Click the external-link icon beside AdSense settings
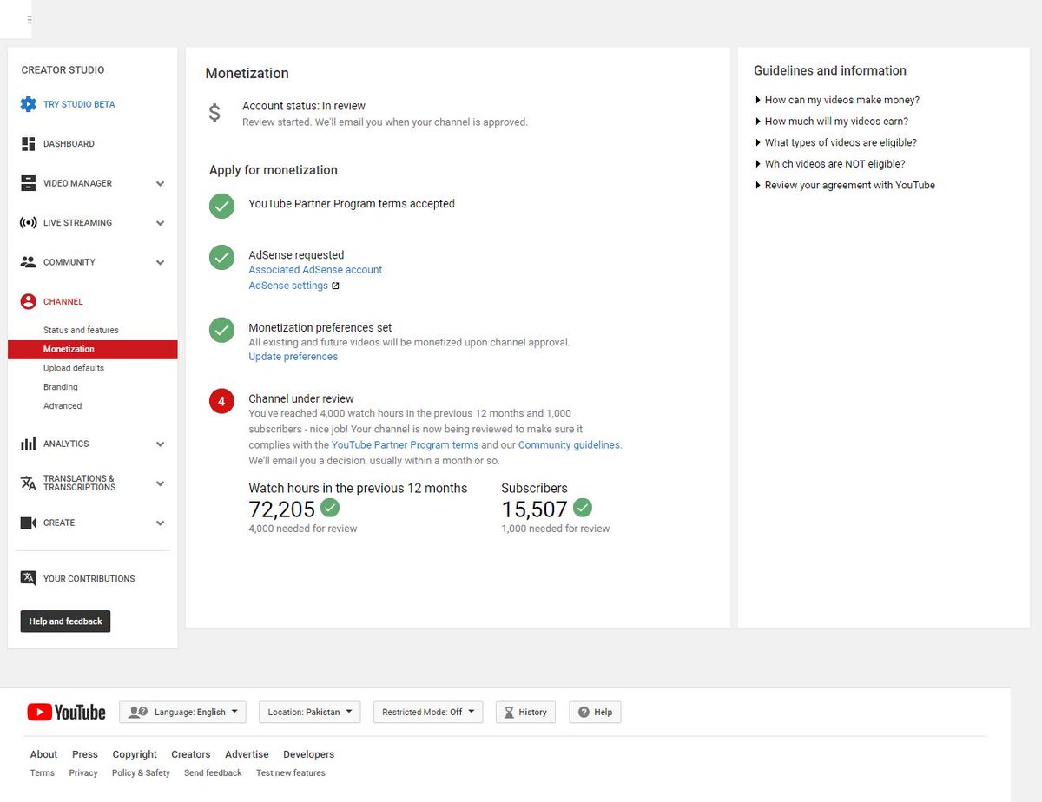This screenshot has height=802, width=1042. (336, 286)
